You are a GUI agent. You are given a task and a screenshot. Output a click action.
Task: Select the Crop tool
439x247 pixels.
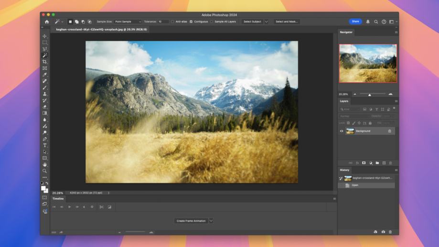click(x=45, y=62)
